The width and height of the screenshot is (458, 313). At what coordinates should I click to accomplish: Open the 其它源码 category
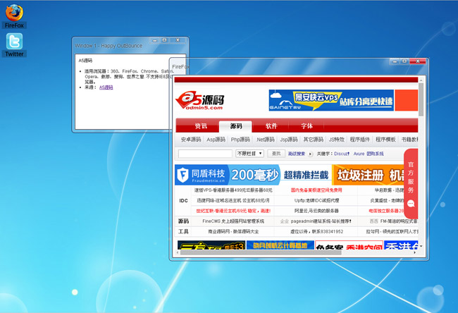pyautogui.click(x=313, y=140)
